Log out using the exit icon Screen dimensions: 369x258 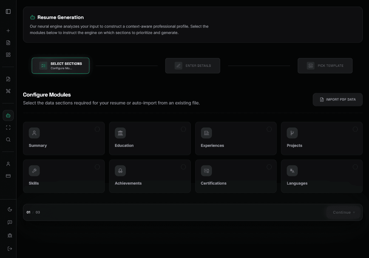click(x=10, y=248)
